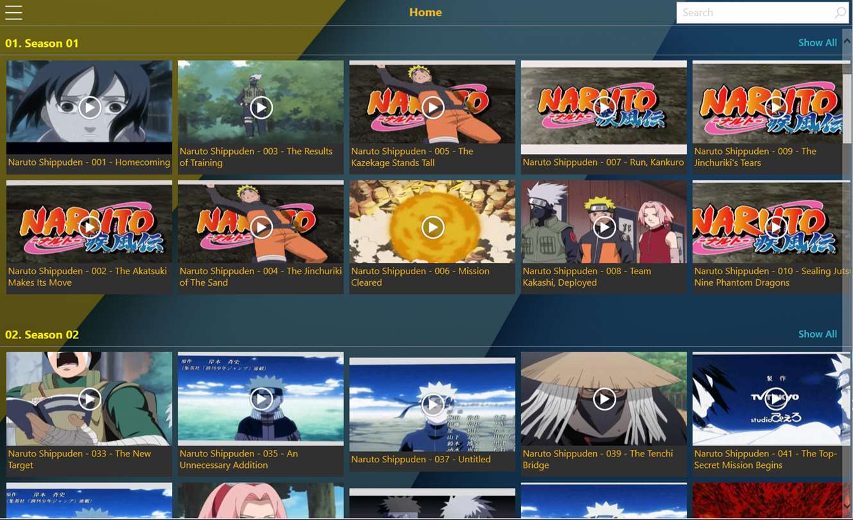Play episode 037 Untitled
Image resolution: width=853 pixels, height=520 pixels.
tap(433, 404)
